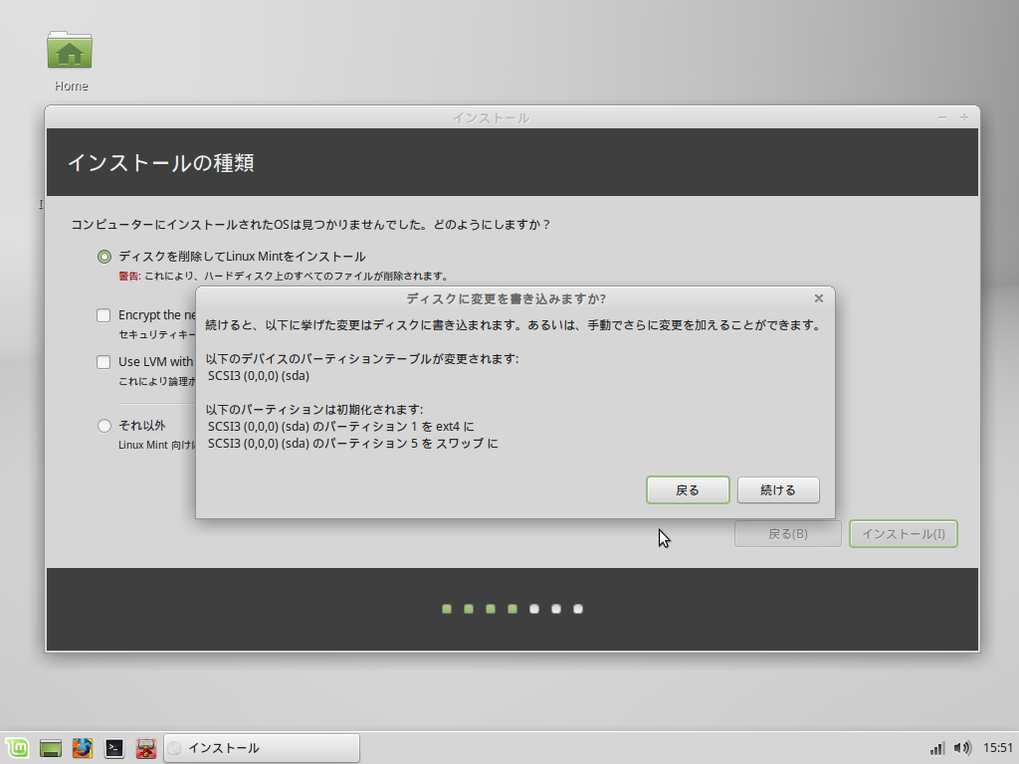Close the disk write confirmation dialog
The height and width of the screenshot is (764, 1019).
(x=819, y=298)
